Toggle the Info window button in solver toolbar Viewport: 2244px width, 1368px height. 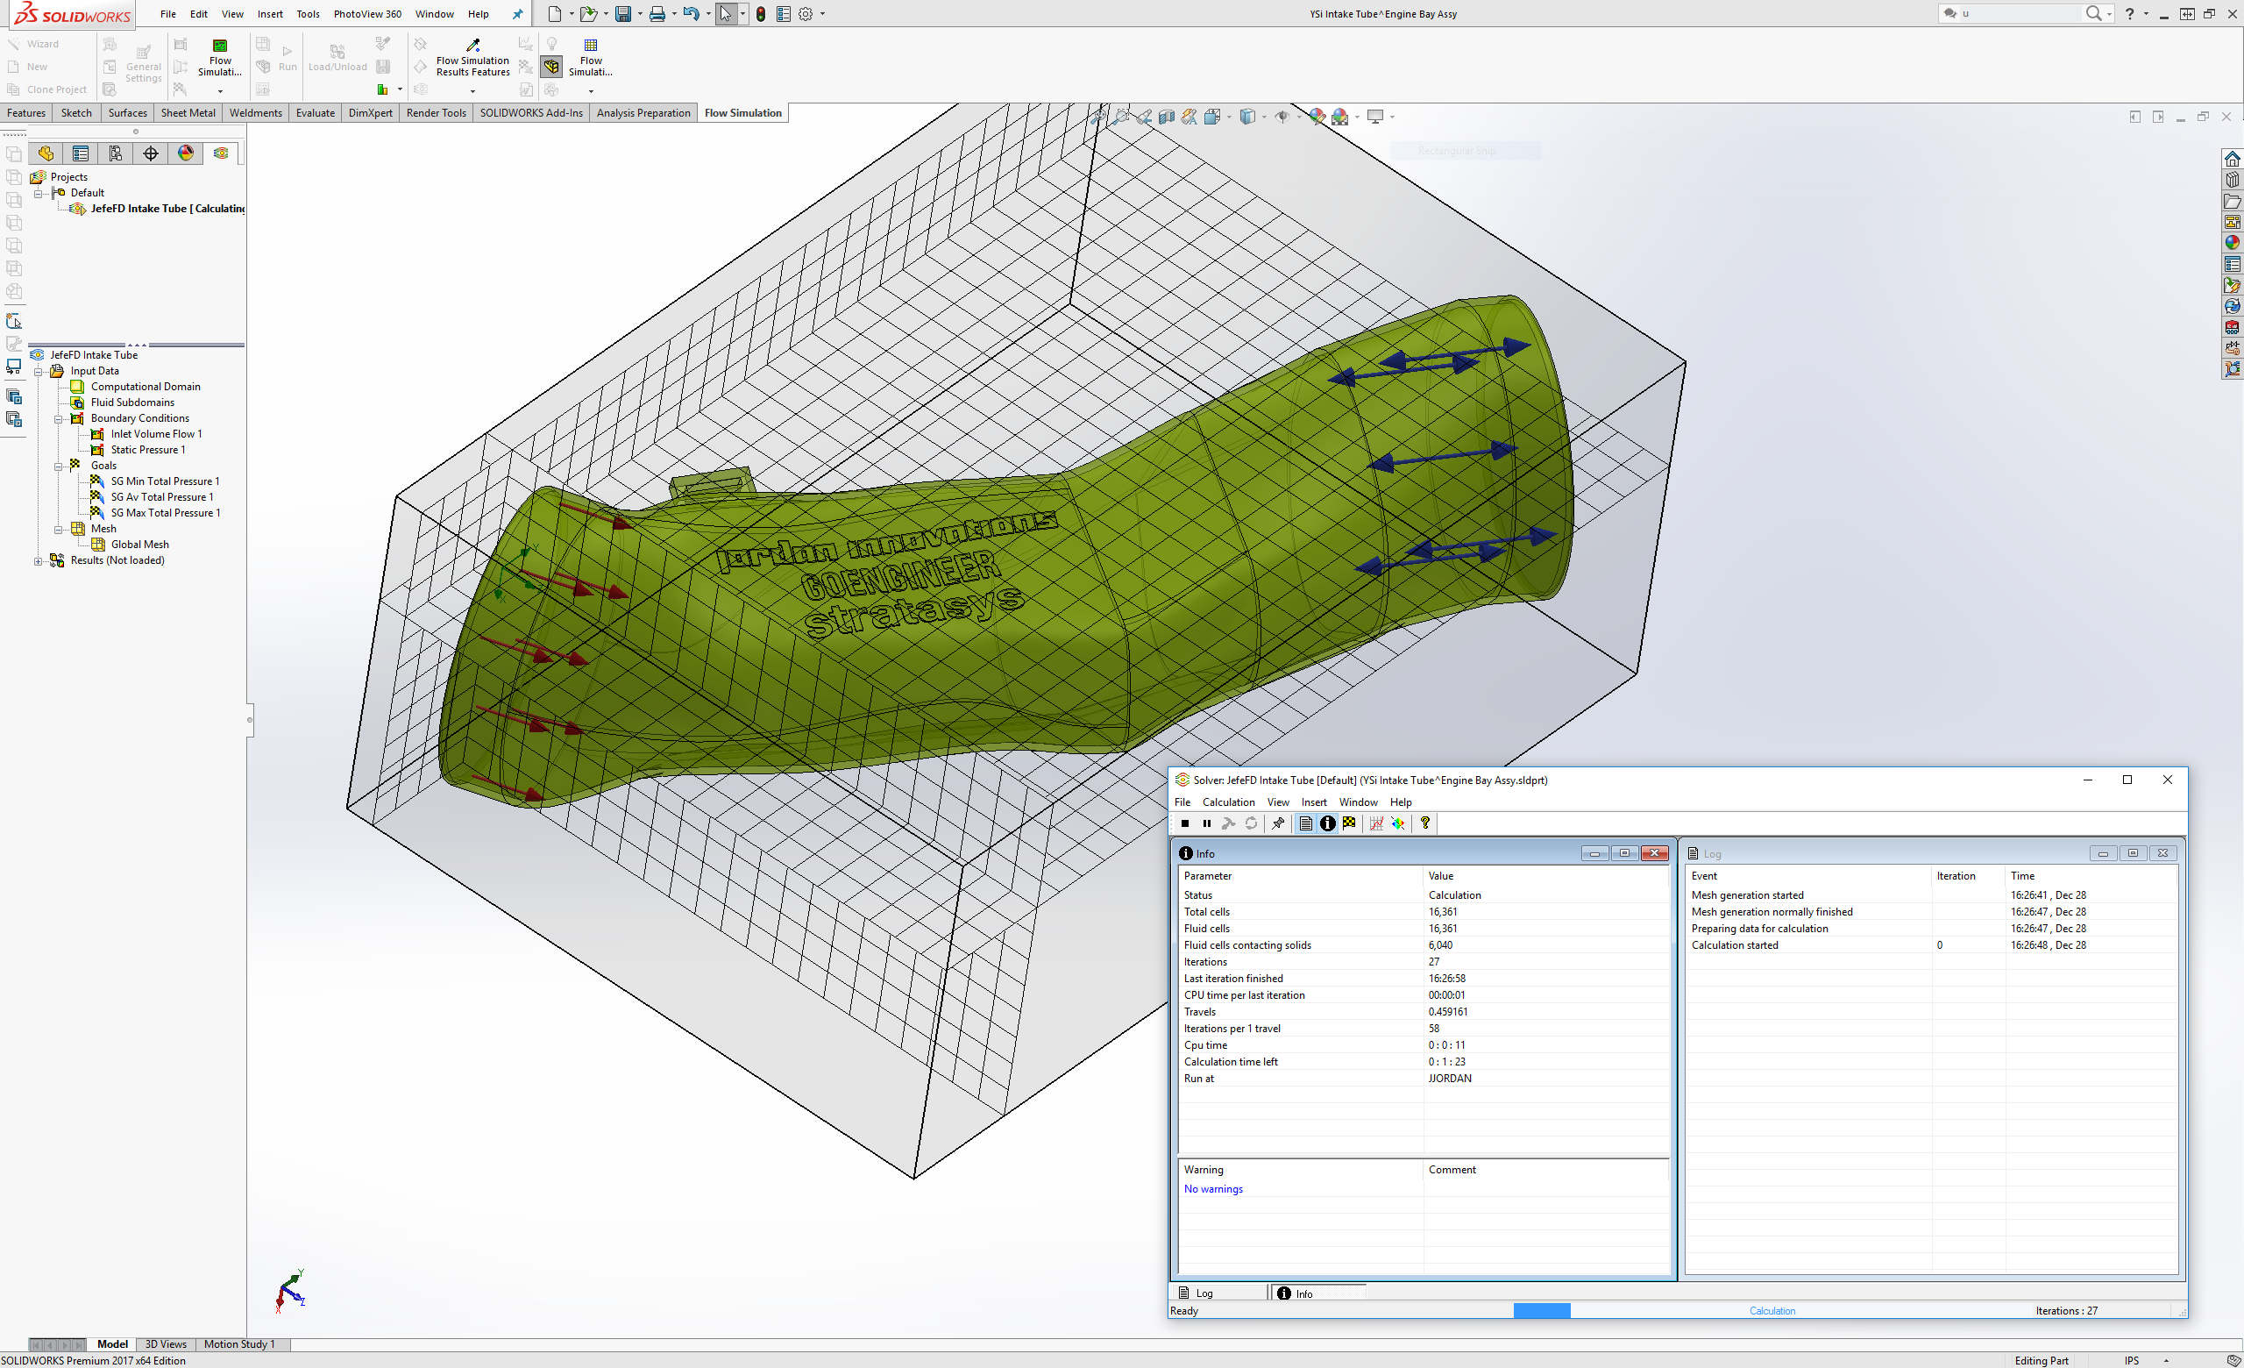coord(1328,823)
